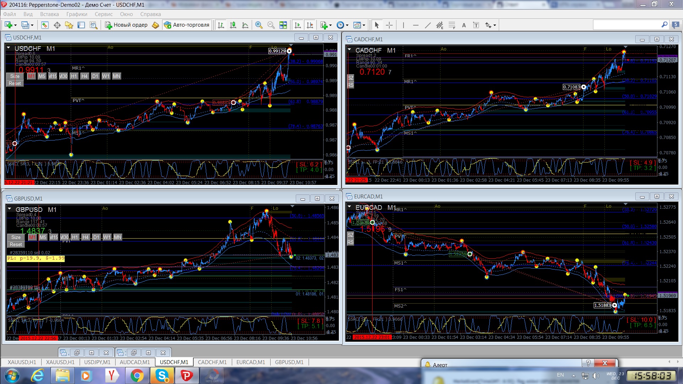Switch to AUDCAD,M1 chart tab
Image resolution: width=683 pixels, height=384 pixels.
coord(135,362)
